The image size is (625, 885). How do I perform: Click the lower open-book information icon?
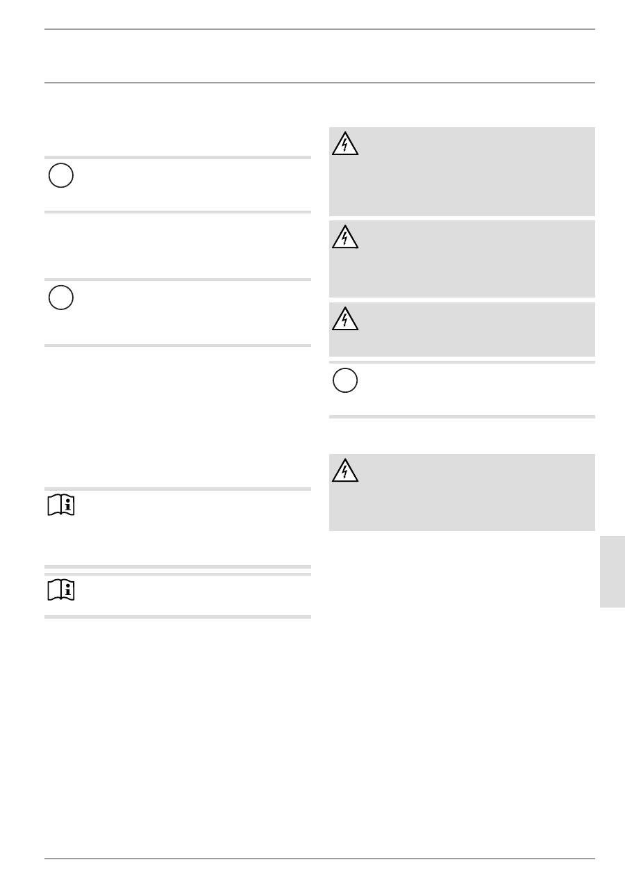click(61, 590)
